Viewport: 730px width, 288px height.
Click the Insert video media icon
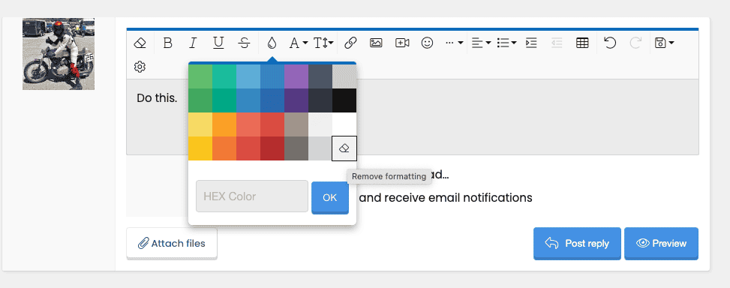402,43
